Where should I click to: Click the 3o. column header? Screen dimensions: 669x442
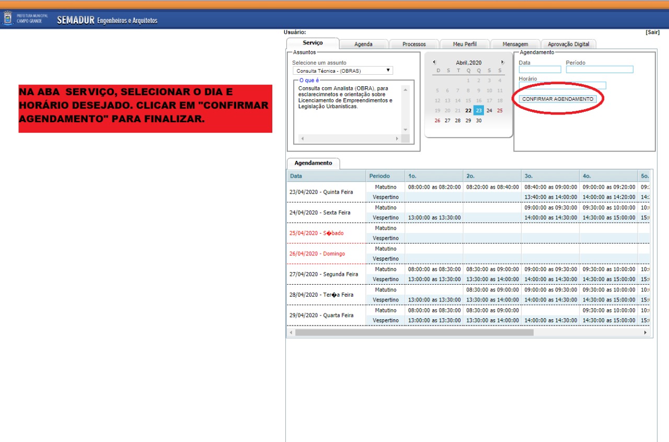550,176
